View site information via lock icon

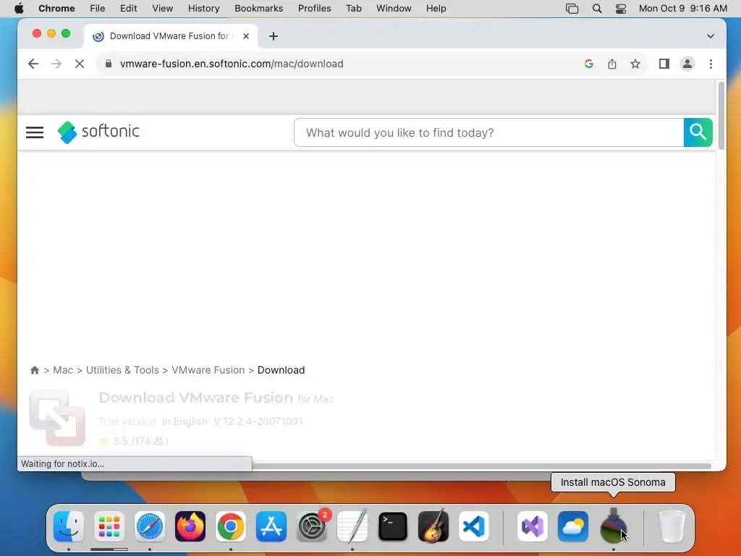coord(109,64)
